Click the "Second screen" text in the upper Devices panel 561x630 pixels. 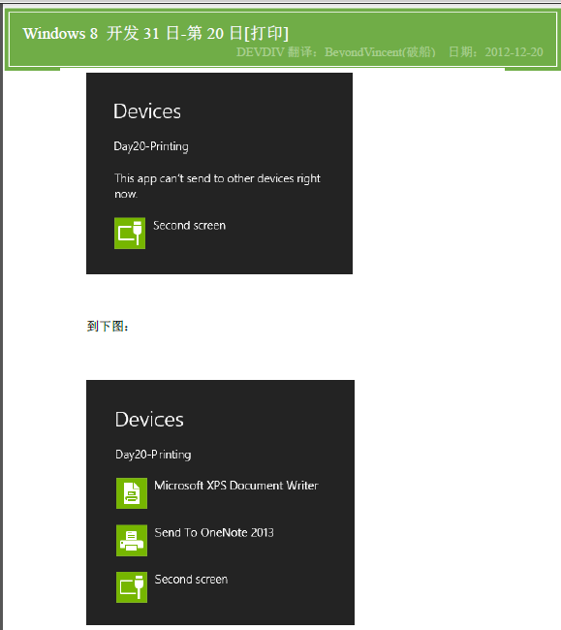point(189,226)
